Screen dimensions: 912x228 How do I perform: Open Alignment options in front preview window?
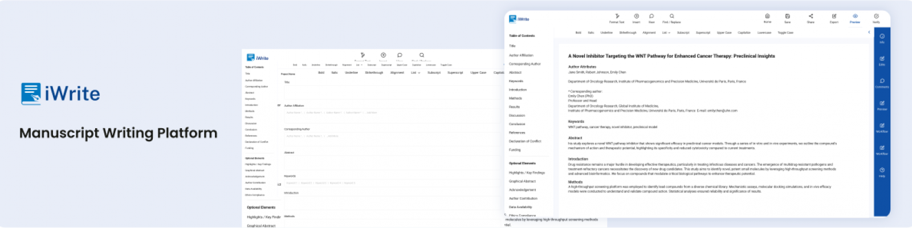[x=649, y=32]
